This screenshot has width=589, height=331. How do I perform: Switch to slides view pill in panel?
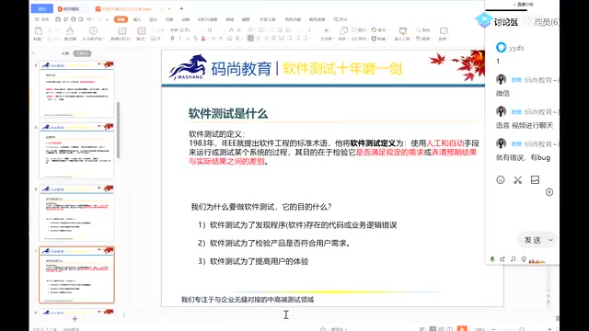(82, 53)
